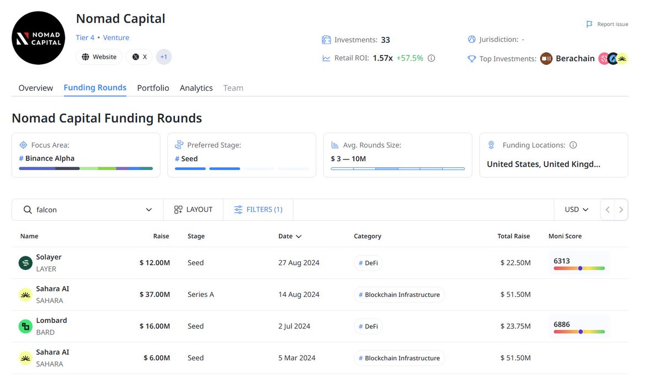Click the Berachain logo icon
The width and height of the screenshot is (660, 385).
tap(546, 58)
